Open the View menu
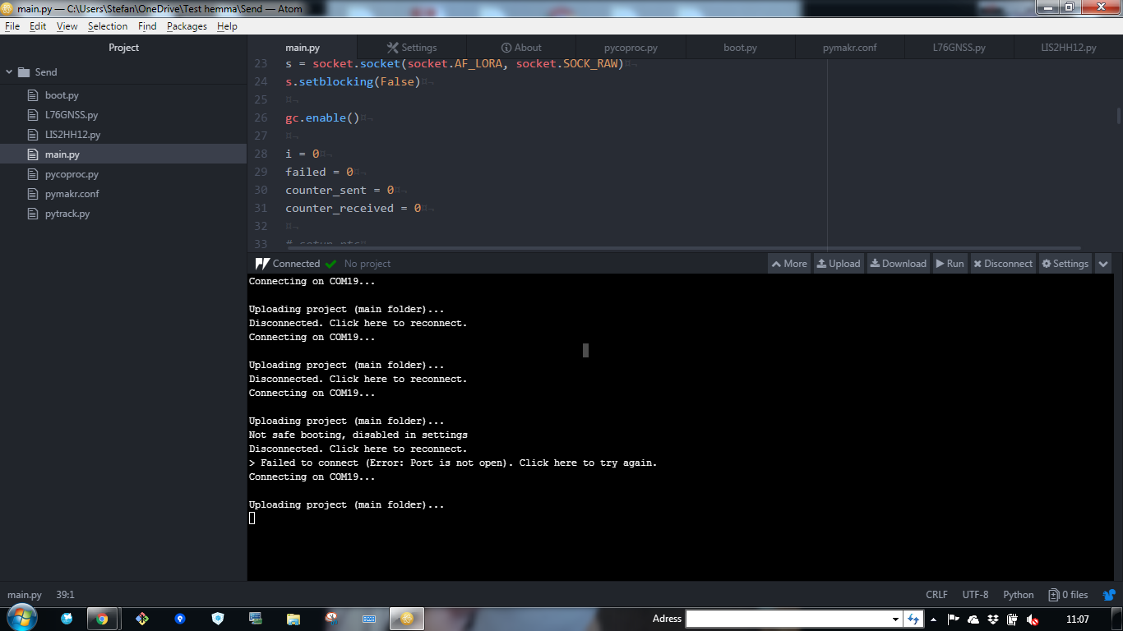1123x631 pixels. [67, 26]
